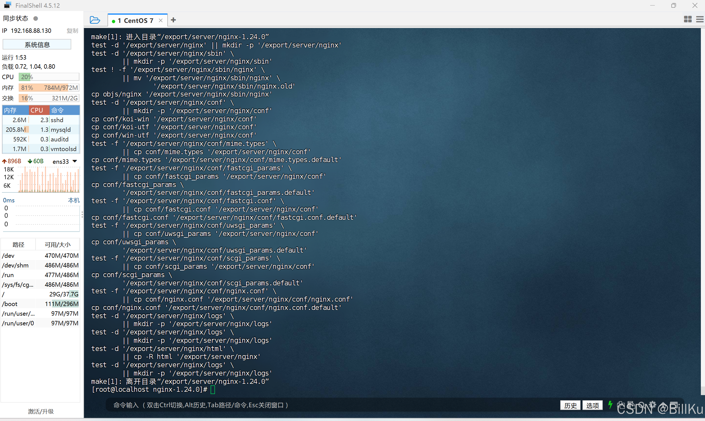Select the /boot disk row
Screen dimensions: 705x421
40,304
